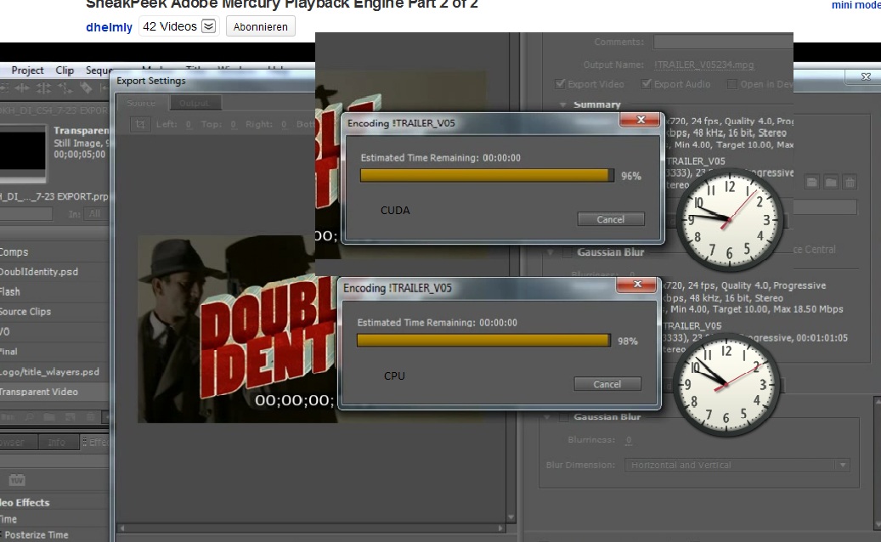Click the CPU encoding progress bar
Image resolution: width=881 pixels, height=542 pixels.
tap(483, 341)
